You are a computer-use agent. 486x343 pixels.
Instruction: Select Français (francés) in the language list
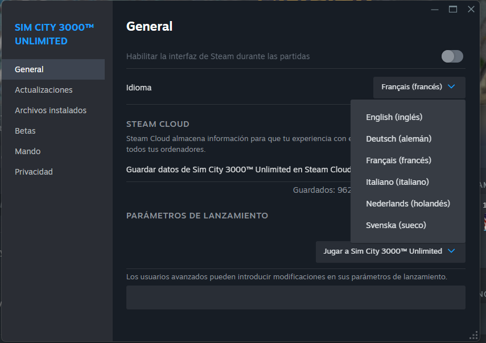point(398,160)
